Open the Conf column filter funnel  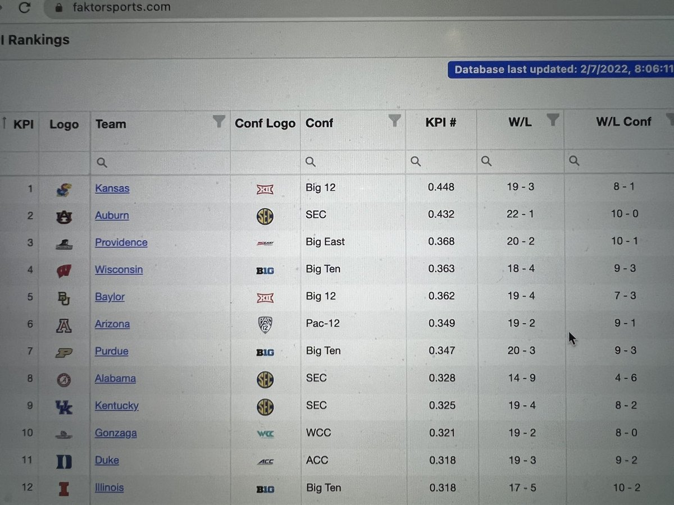[395, 120]
